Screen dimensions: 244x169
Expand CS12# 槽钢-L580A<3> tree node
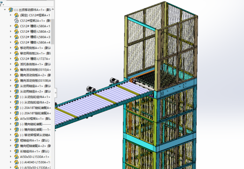11,37
